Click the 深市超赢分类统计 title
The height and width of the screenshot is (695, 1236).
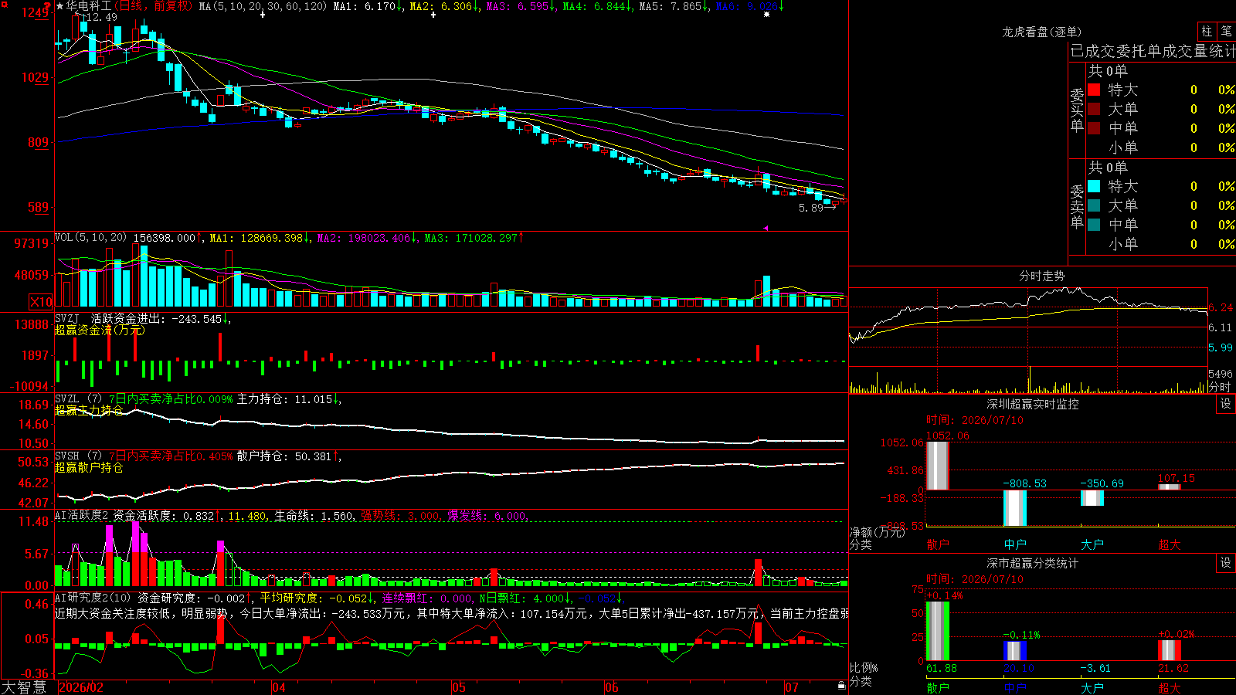(x=1032, y=563)
